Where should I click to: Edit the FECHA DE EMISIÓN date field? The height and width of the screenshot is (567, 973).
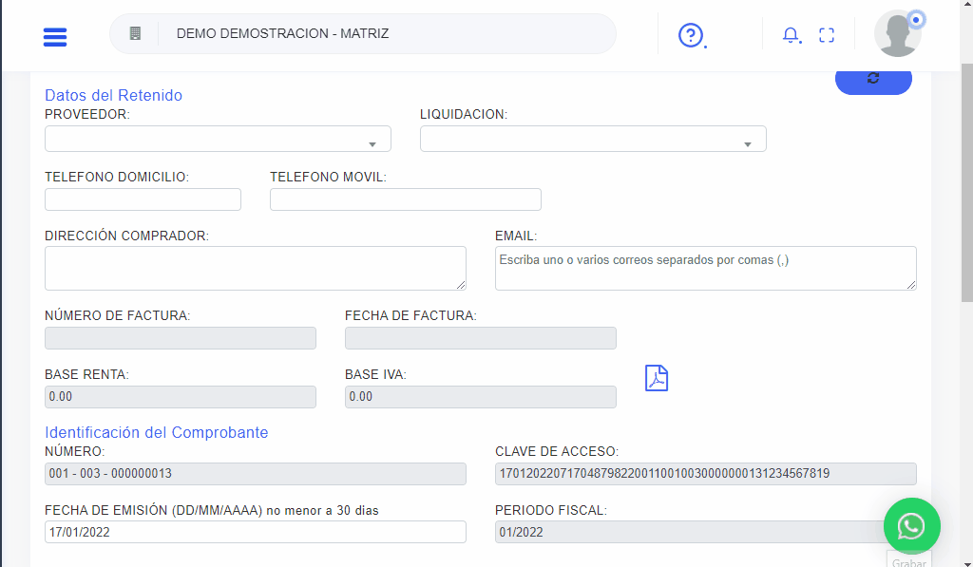[x=255, y=532]
